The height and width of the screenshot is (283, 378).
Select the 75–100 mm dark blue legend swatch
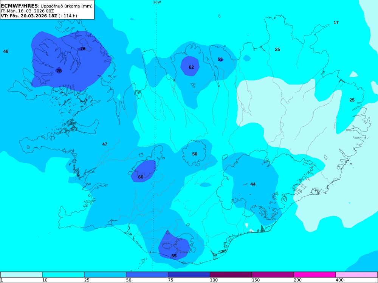tap(189, 275)
